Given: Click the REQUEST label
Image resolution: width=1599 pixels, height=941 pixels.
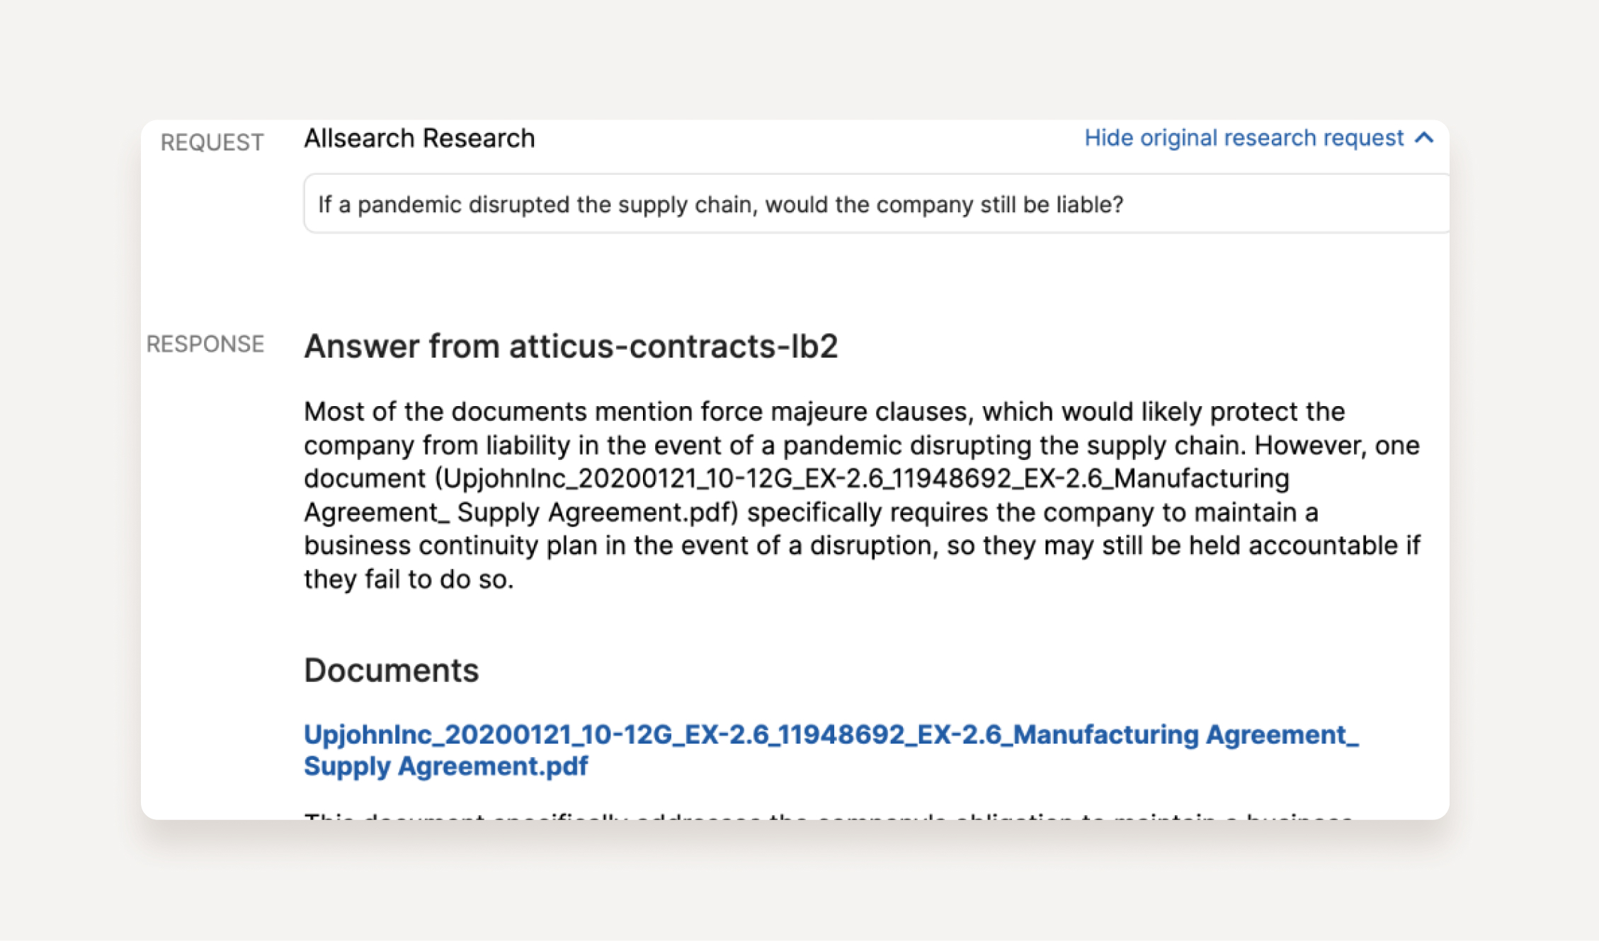Looking at the screenshot, I should pos(212,142).
